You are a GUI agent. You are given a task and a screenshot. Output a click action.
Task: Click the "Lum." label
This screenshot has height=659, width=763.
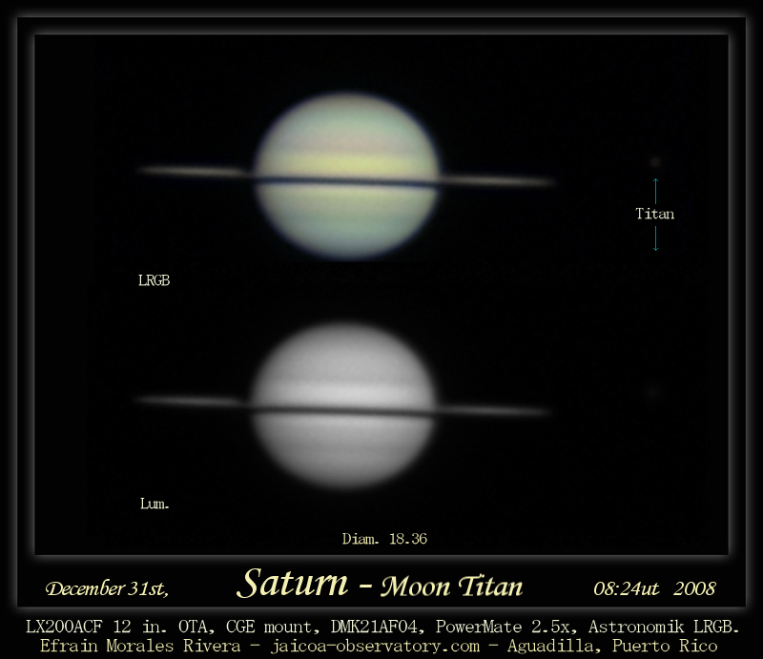coord(155,504)
